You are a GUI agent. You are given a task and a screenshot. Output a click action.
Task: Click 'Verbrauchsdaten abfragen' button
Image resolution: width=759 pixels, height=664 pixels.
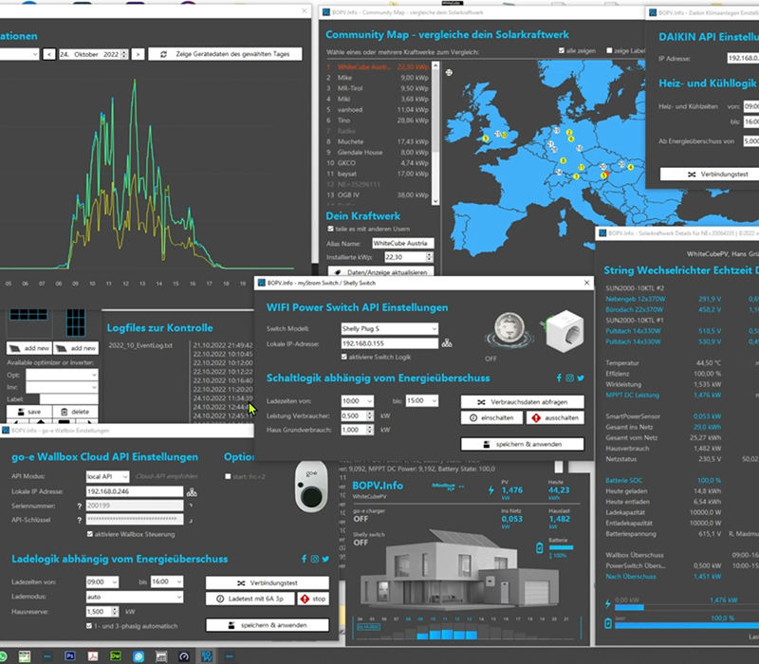coord(522,401)
